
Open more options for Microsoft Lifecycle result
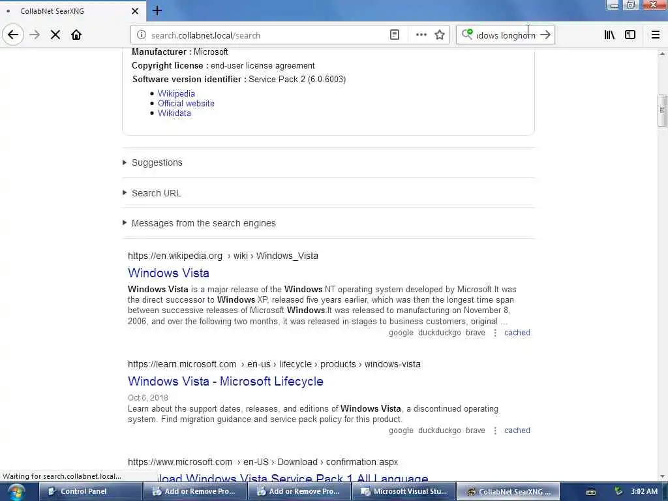tap(495, 431)
